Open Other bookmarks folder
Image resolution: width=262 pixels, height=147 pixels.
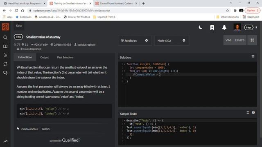click(x=228, y=17)
